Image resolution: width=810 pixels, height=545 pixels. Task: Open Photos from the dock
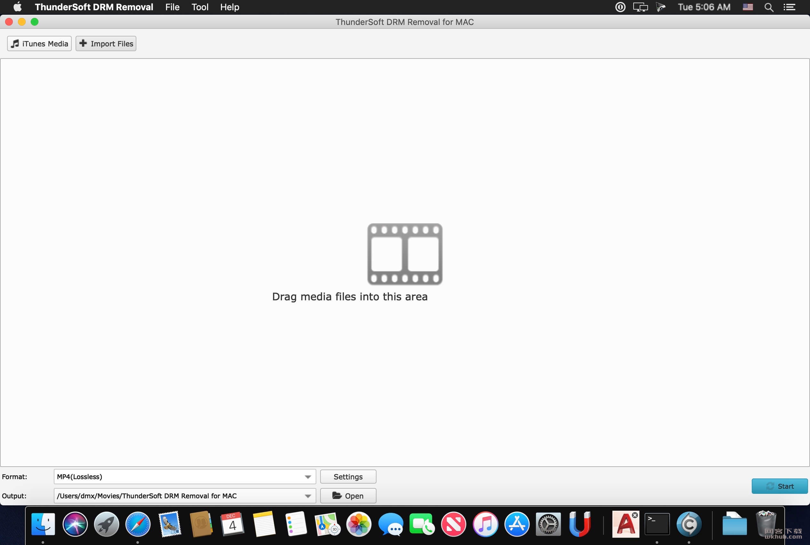359,524
